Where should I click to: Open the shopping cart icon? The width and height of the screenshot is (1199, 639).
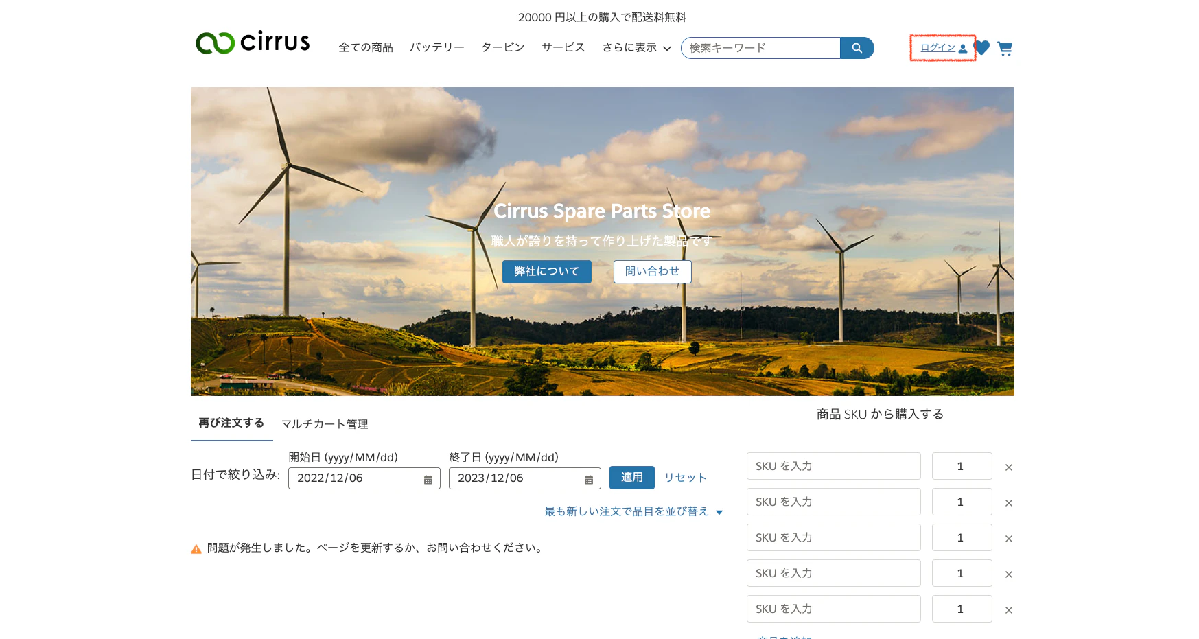point(1005,48)
